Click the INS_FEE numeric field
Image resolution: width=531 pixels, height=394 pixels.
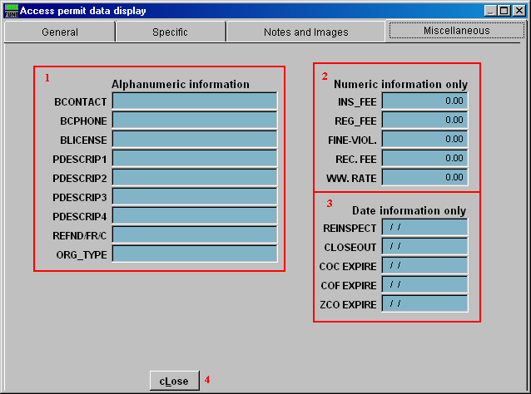pyautogui.click(x=424, y=101)
